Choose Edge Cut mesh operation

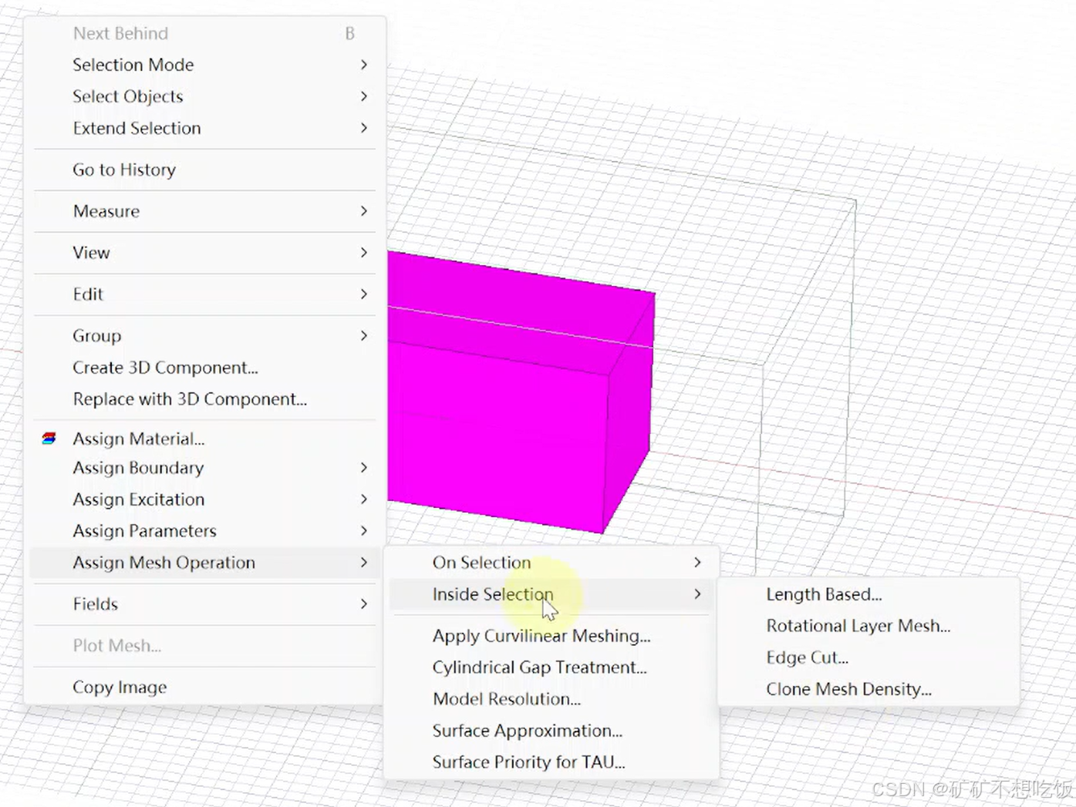869,657
